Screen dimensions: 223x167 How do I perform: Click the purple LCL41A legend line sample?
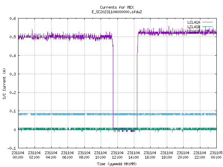(207, 22)
